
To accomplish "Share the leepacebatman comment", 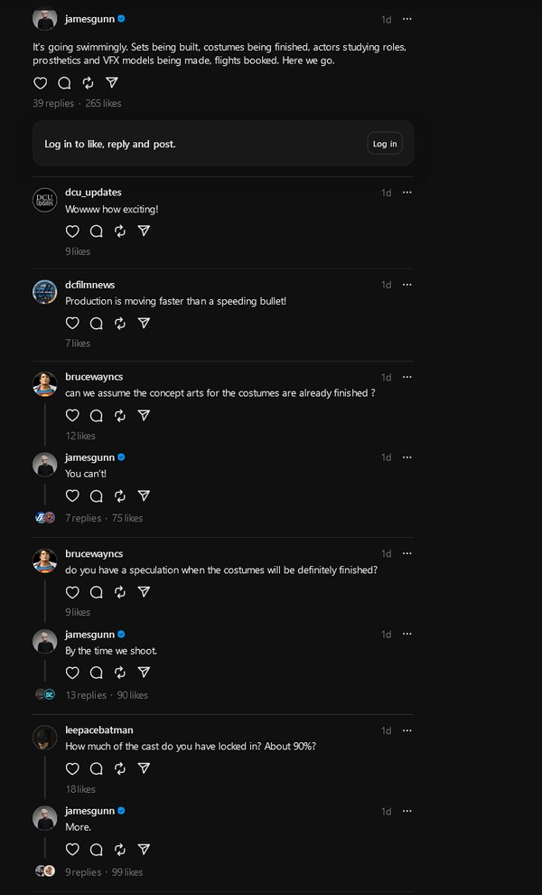I will pyautogui.click(x=144, y=768).
